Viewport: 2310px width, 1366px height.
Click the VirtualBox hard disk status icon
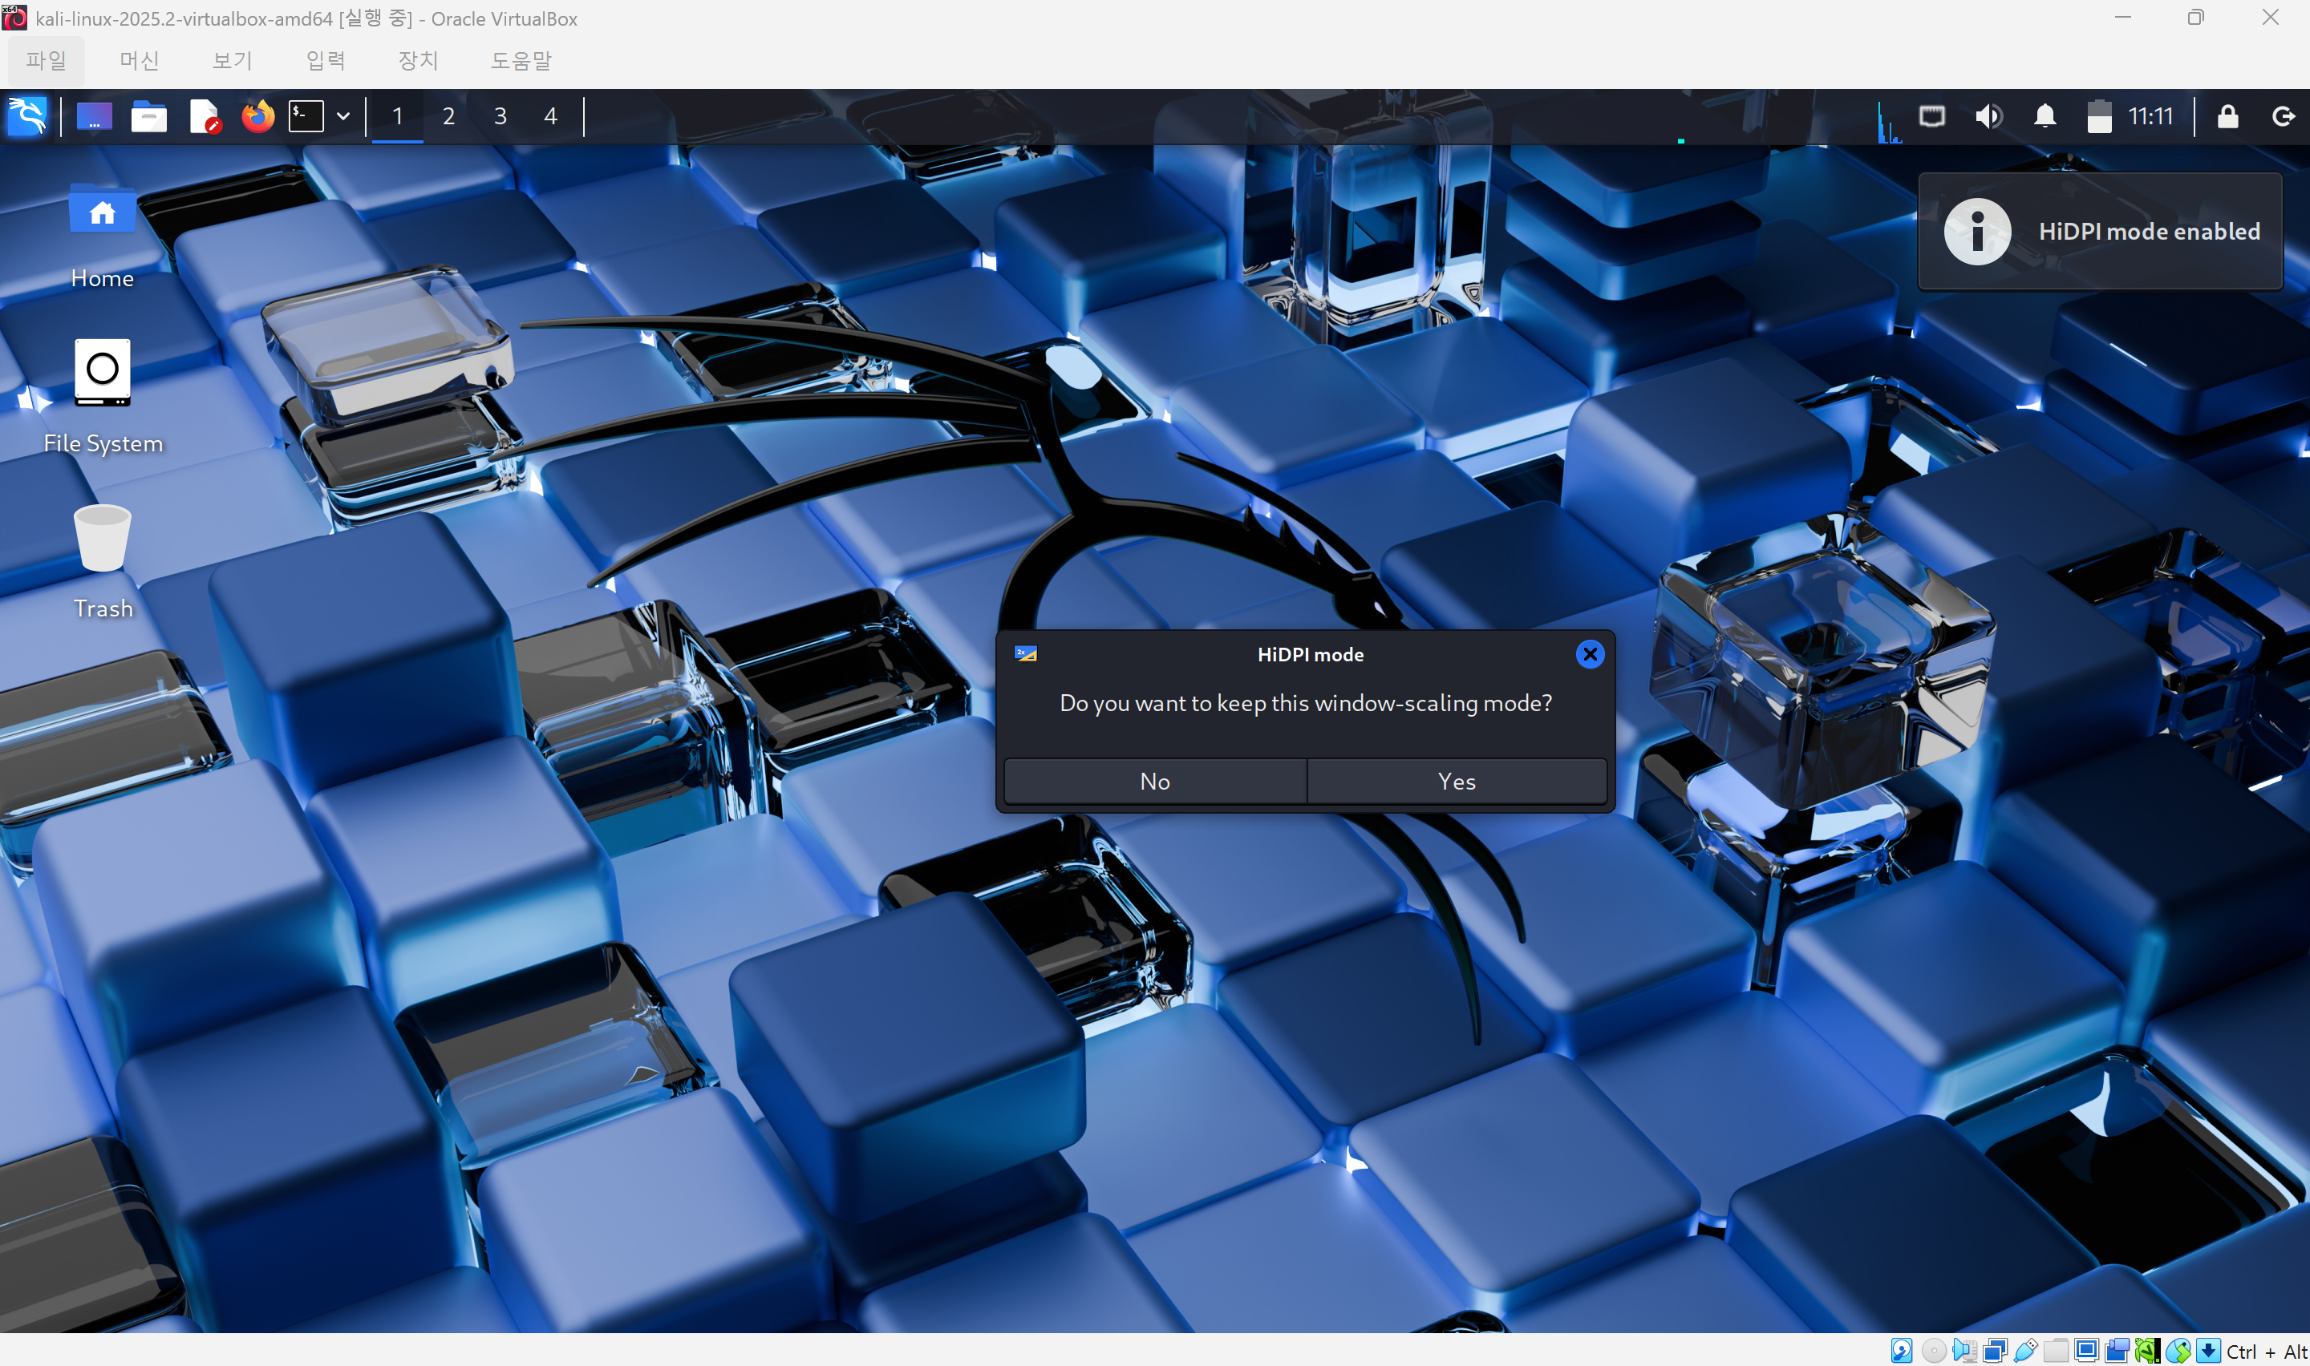point(1902,1350)
